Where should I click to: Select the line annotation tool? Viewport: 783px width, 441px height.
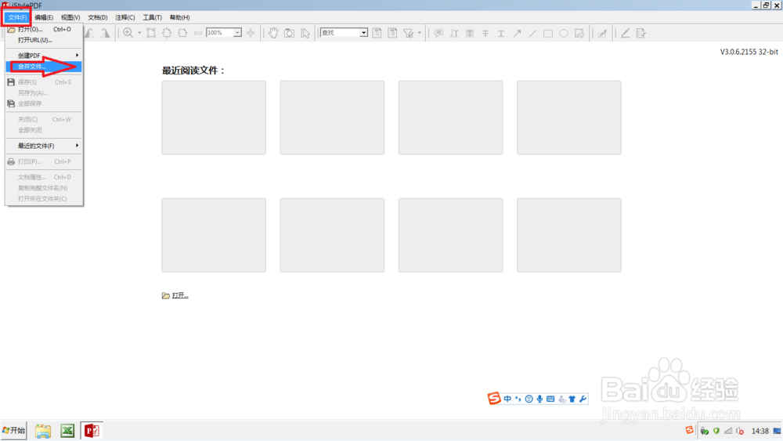[532, 33]
